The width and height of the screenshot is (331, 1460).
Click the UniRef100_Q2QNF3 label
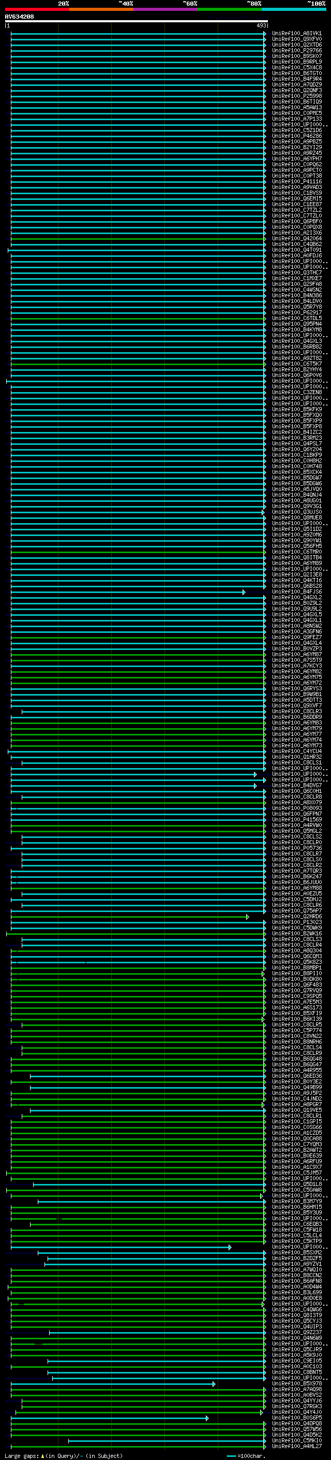[x=296, y=90]
